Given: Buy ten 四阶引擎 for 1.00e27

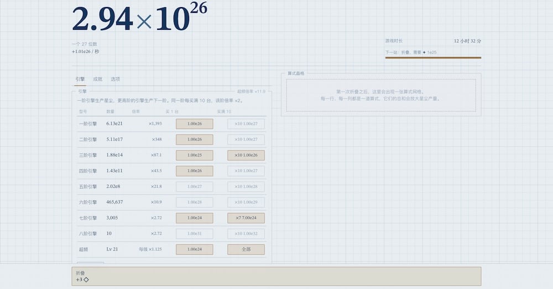Looking at the screenshot, I should (x=246, y=171).
